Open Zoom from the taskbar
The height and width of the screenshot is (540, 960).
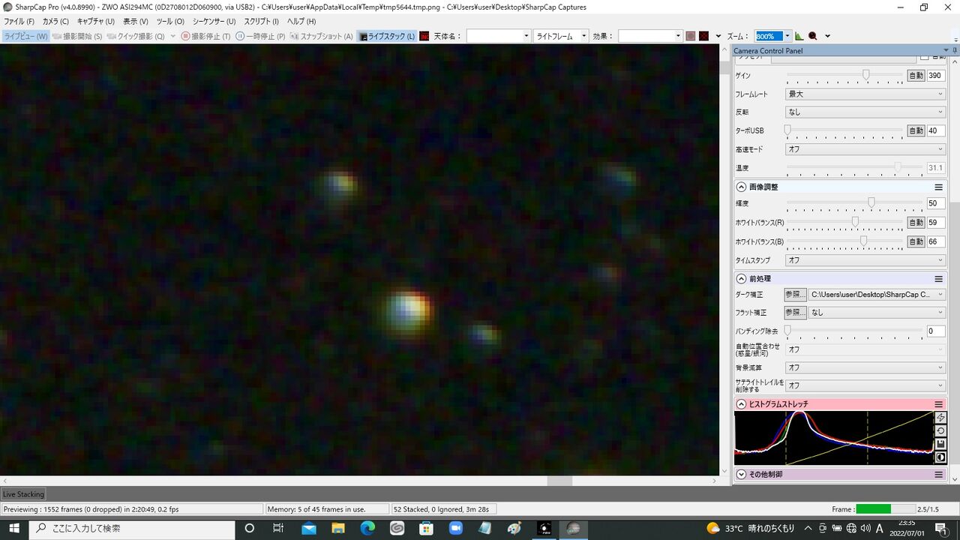pos(455,529)
